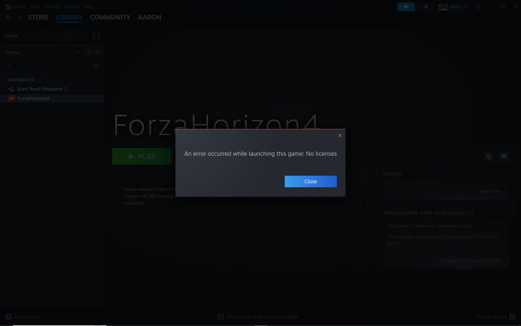Collapse the FAVORITES section
521x326 pixels.
(x=5, y=80)
